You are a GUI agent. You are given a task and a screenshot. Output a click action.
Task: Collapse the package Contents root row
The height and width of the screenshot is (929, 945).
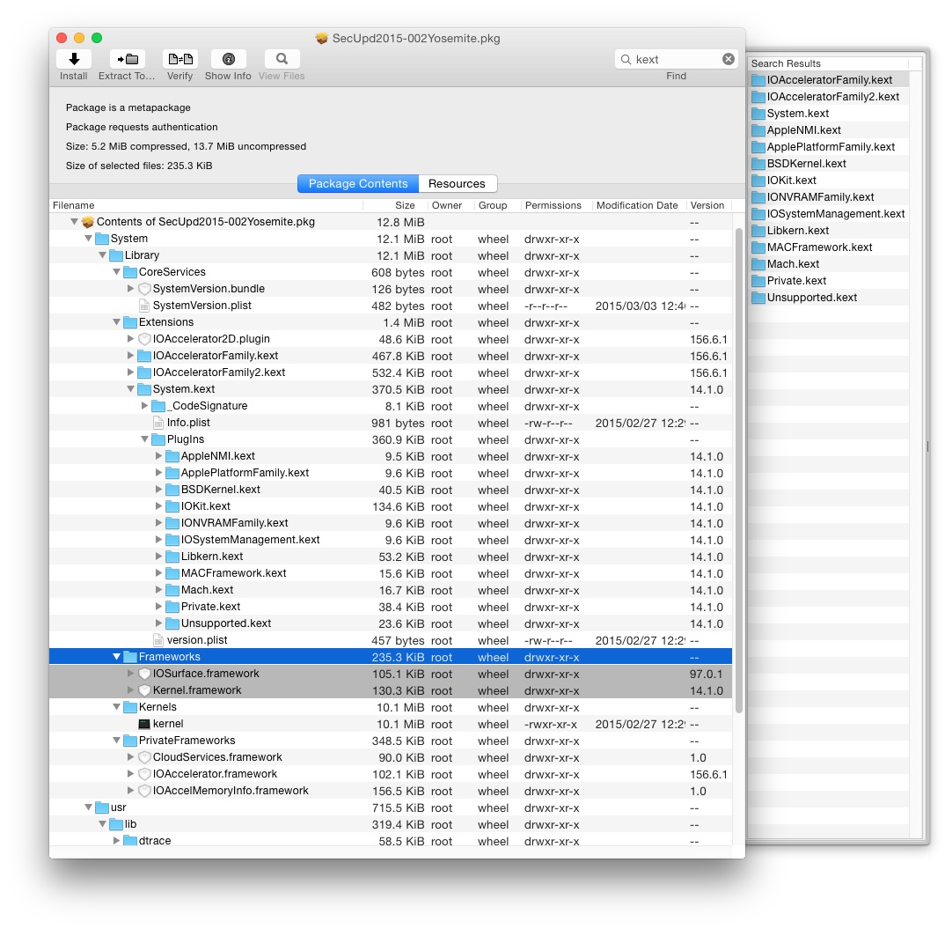click(74, 221)
